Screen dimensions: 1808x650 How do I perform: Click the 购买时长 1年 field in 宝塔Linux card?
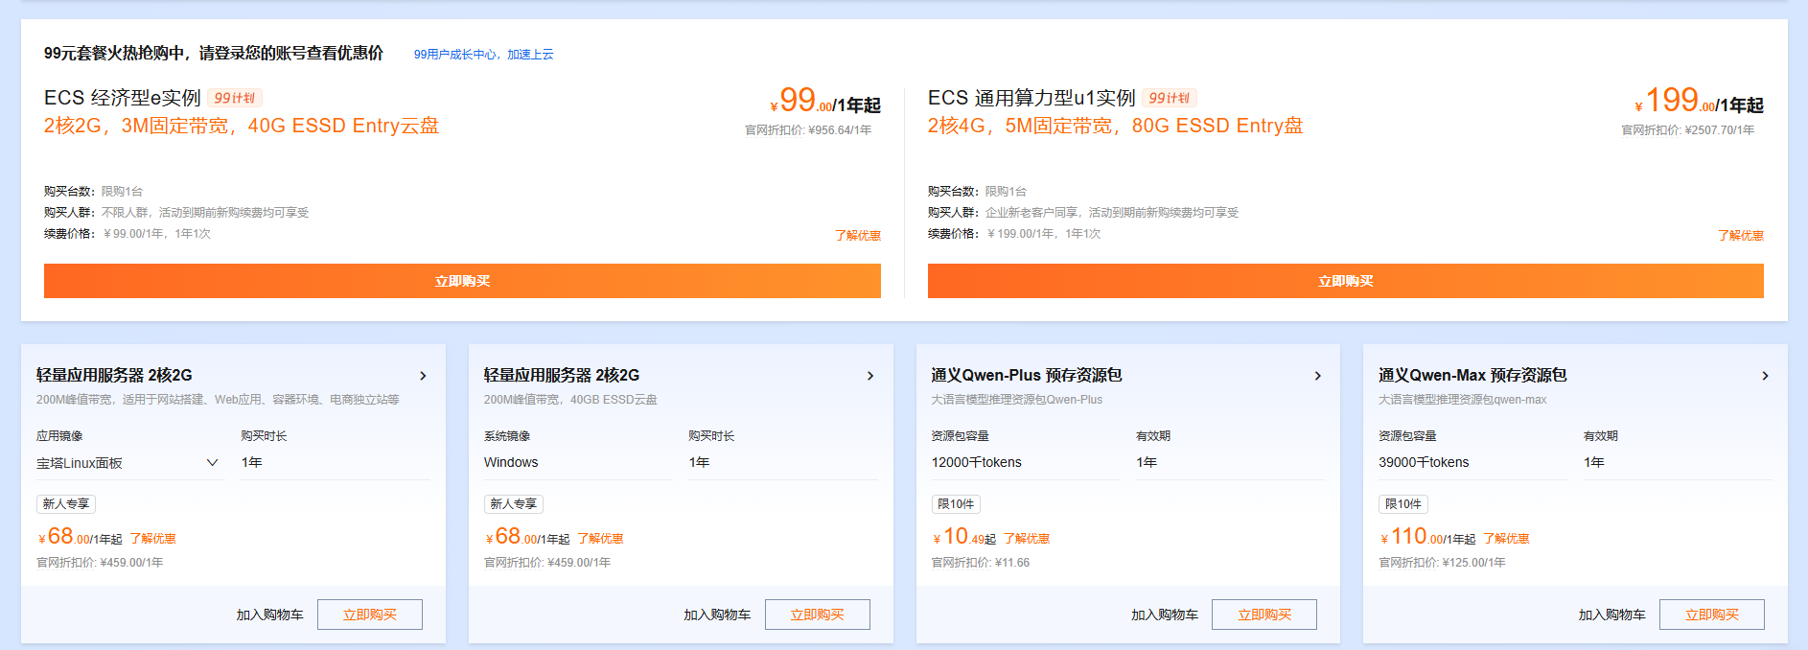(x=335, y=463)
